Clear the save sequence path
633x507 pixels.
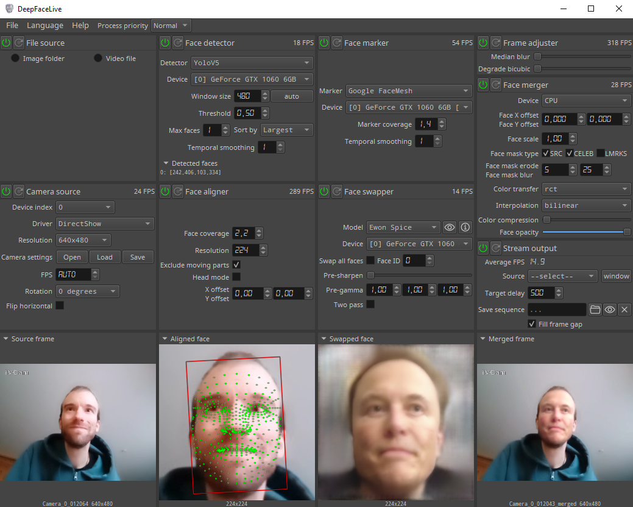(x=624, y=310)
